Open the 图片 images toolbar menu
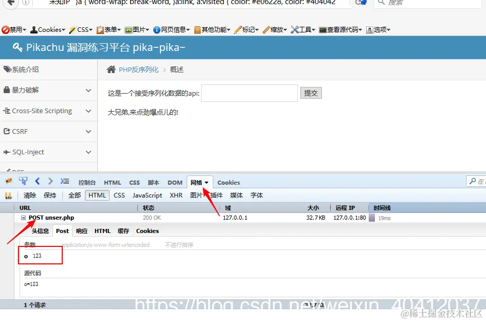486x322 pixels. [x=137, y=30]
